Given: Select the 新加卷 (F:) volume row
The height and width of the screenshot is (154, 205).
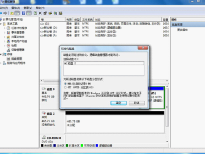Looking at the screenshot, I should coord(105,35).
